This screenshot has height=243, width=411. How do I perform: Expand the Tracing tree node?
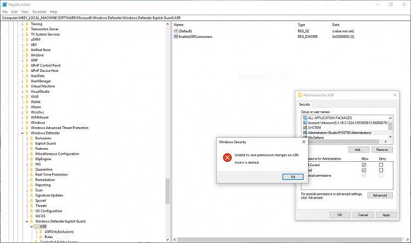coord(22,24)
